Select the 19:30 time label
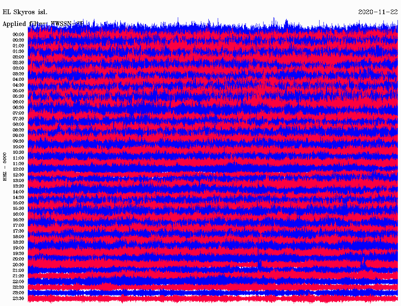 [x=18, y=254]
